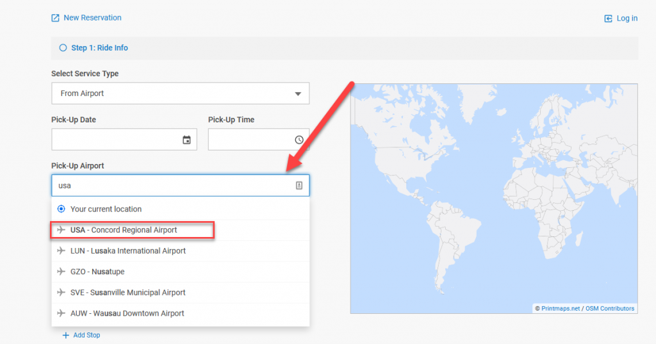Open the Pick-Up Date calendar icon

click(x=186, y=140)
